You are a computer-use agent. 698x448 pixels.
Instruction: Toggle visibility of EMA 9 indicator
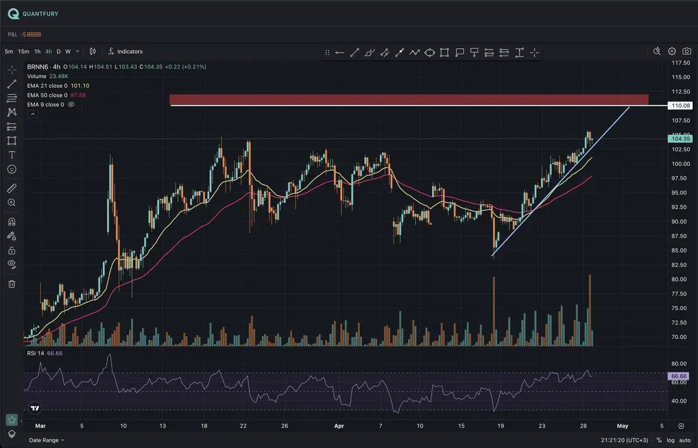coord(72,105)
